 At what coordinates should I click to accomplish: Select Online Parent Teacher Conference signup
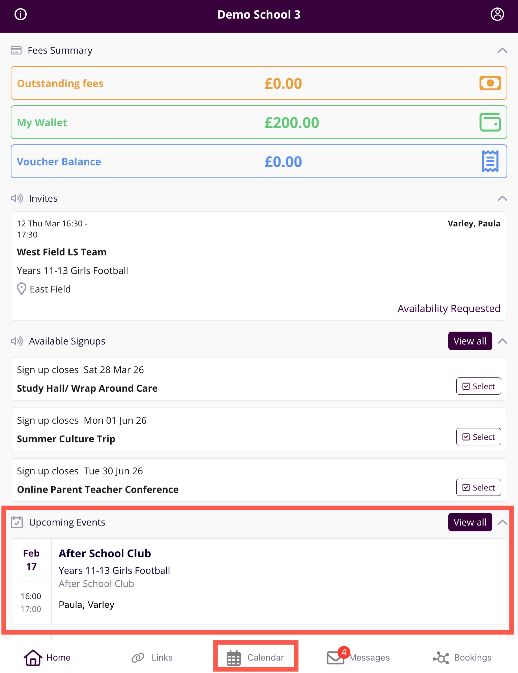point(478,487)
